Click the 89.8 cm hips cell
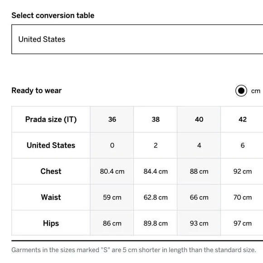 [x=156, y=223]
